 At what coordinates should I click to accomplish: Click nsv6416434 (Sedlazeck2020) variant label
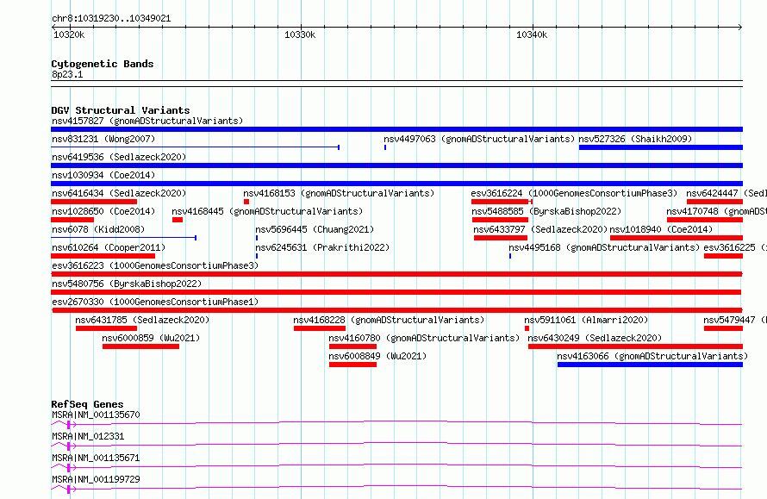click(x=119, y=193)
